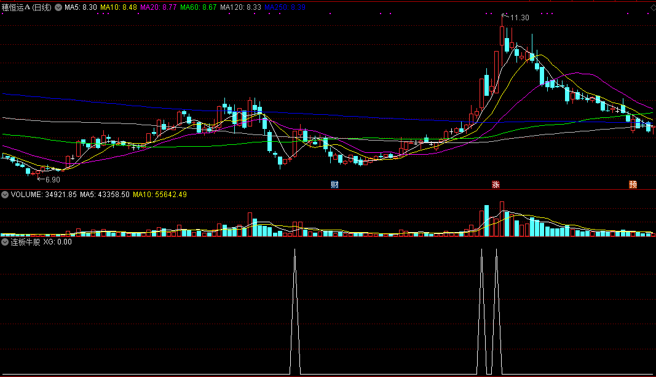The image size is (656, 377).
Task: Click the tallest cyan volume bar
Action: tap(486, 220)
